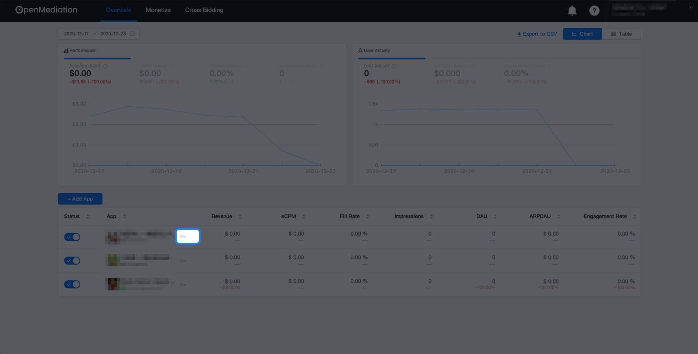Click the key icon in first app row
The image size is (698, 354).
click(183, 237)
